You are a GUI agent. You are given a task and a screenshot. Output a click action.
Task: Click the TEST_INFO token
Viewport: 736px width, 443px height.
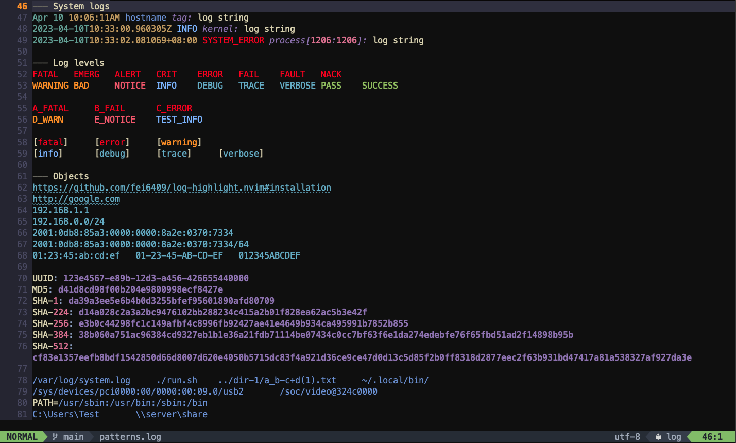179,120
